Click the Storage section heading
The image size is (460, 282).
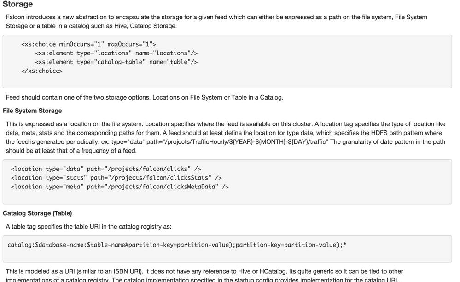tap(18, 5)
